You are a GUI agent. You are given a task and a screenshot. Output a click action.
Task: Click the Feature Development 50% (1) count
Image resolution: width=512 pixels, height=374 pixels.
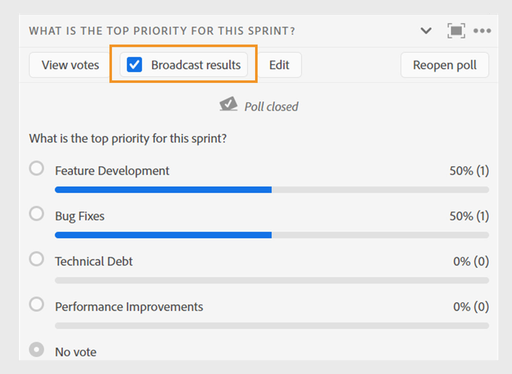tap(469, 171)
